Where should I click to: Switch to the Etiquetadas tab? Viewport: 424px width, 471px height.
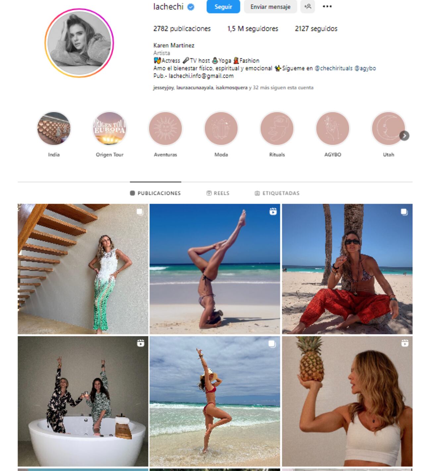[277, 193]
